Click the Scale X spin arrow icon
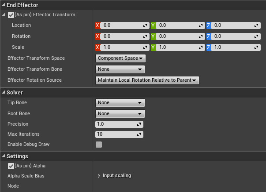 145,47
